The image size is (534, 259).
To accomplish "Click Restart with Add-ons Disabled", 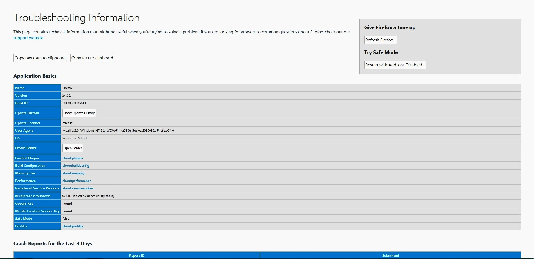I will coord(395,65).
